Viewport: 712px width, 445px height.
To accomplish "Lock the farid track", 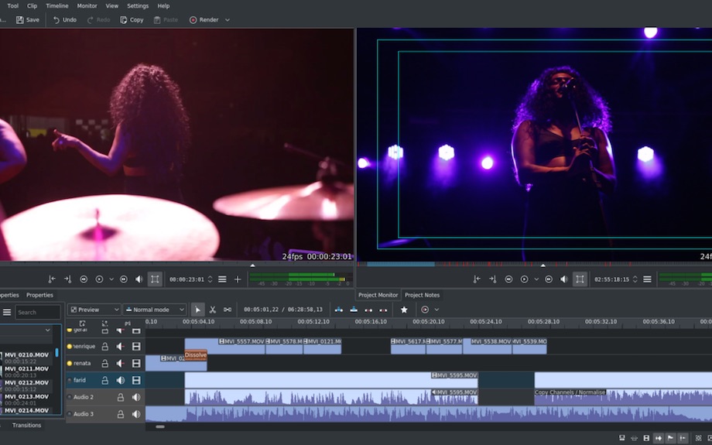I will 105,380.
